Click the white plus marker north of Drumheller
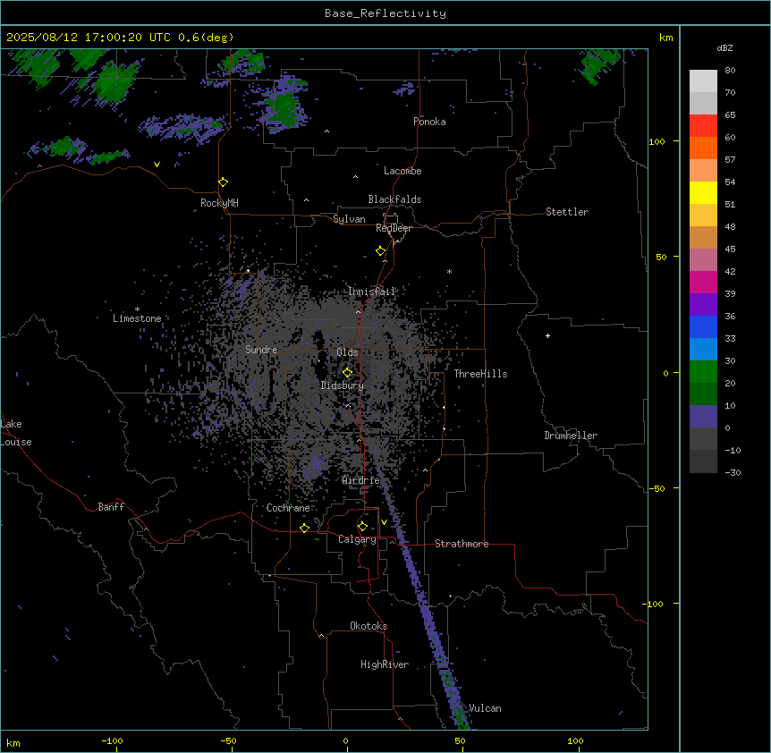Image resolution: width=771 pixels, height=753 pixels. [x=547, y=335]
